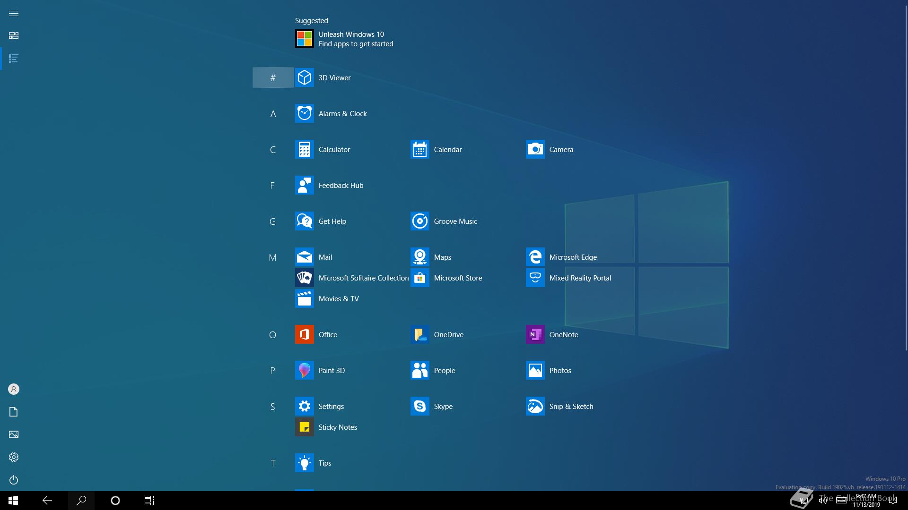Select the Microsoft Edge label text

coord(573,257)
